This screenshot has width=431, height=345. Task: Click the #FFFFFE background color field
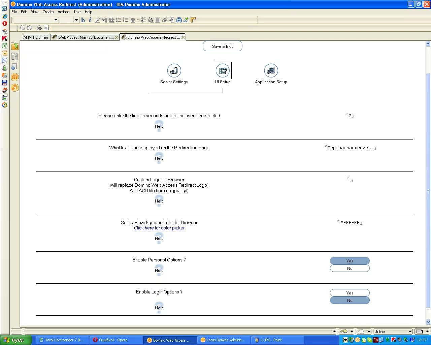point(350,223)
